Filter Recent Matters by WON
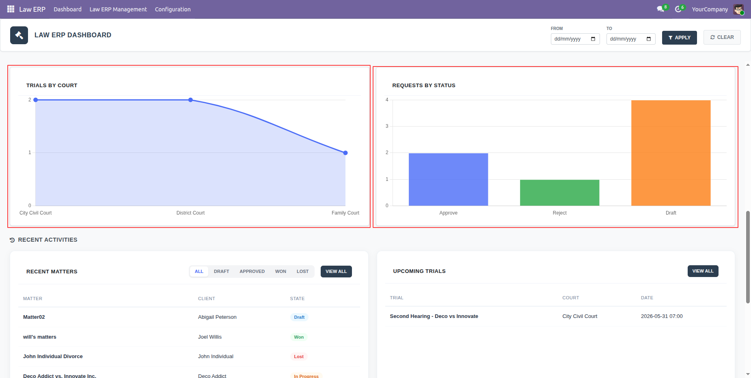 281,271
